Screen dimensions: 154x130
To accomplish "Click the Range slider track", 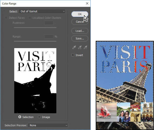I will [x=35, y=41].
